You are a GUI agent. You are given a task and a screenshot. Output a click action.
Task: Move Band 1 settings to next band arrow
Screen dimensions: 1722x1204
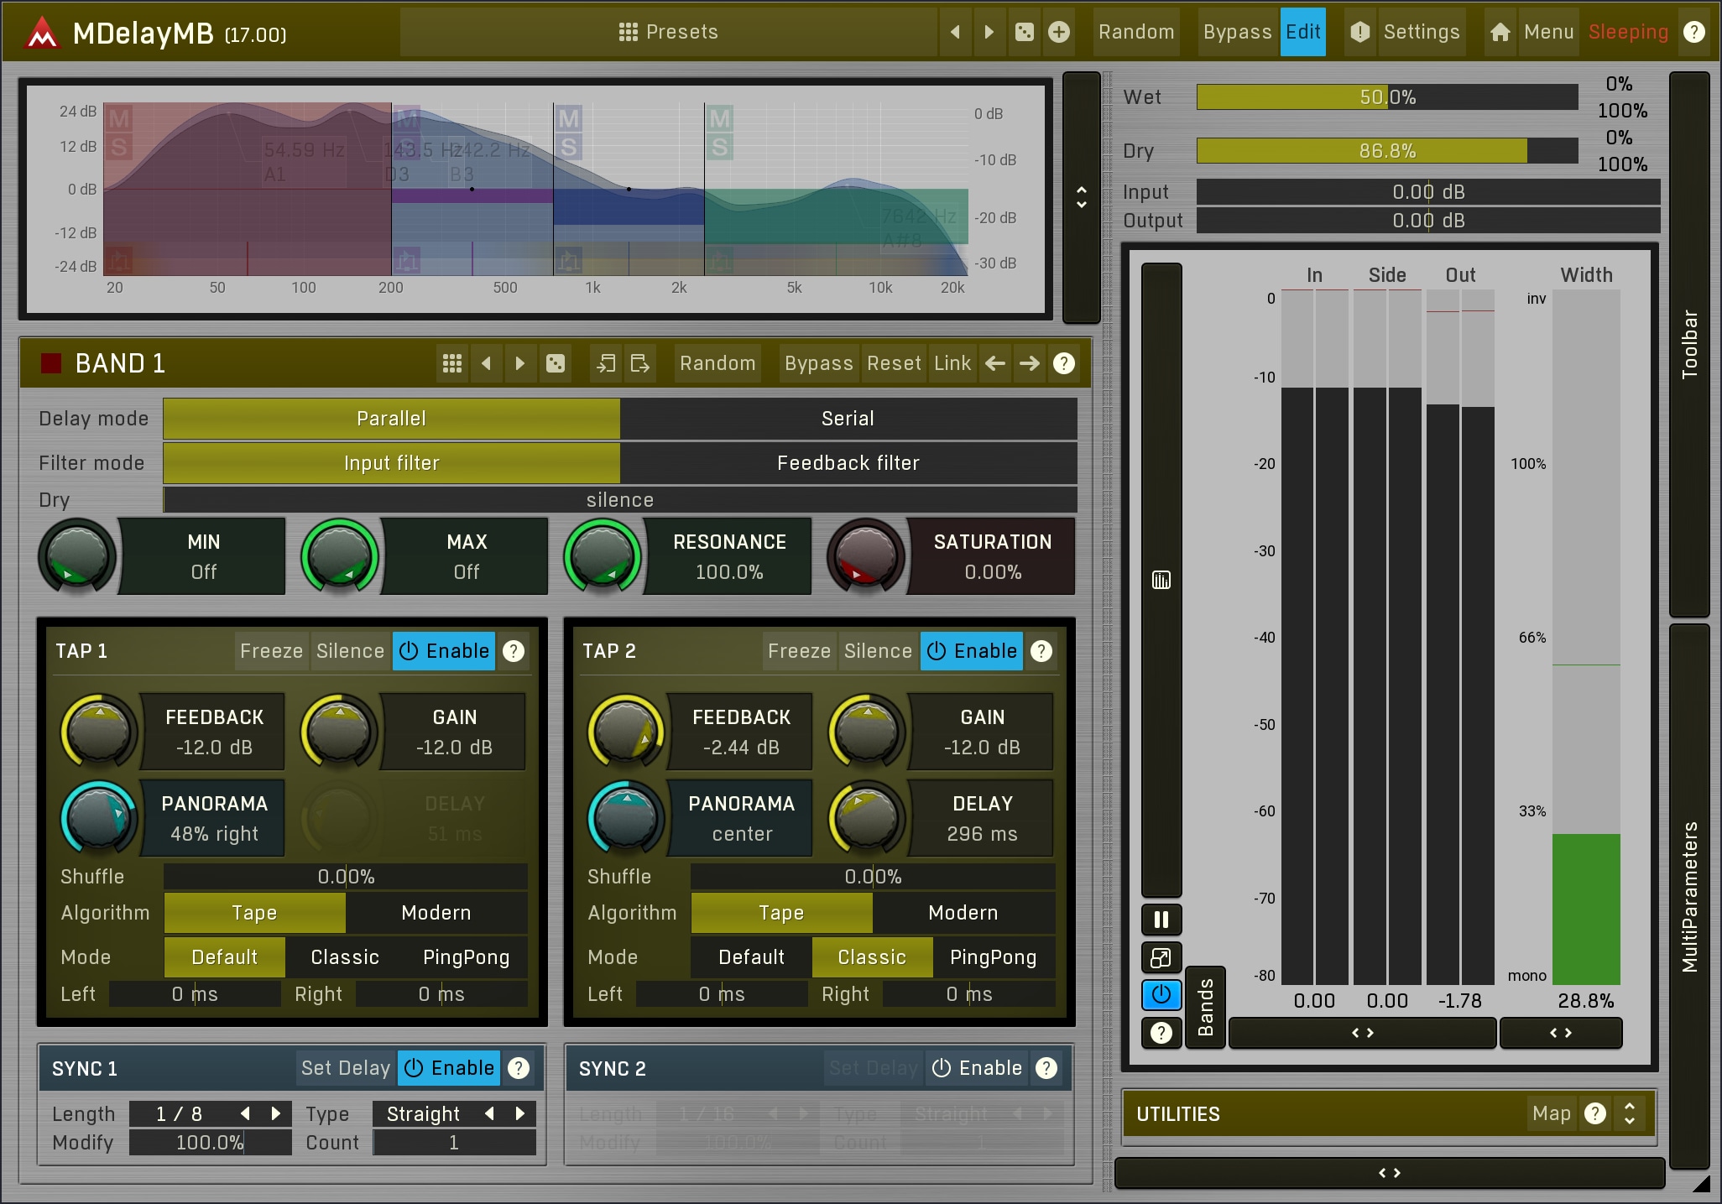1030,363
